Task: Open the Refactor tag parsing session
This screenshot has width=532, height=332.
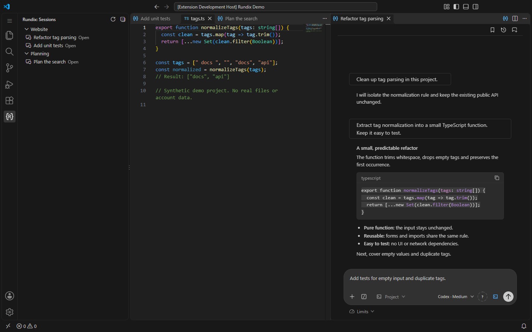Action: click(x=72, y=37)
